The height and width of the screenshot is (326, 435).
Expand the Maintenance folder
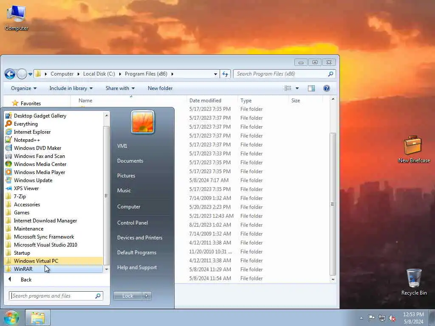(x=53, y=229)
